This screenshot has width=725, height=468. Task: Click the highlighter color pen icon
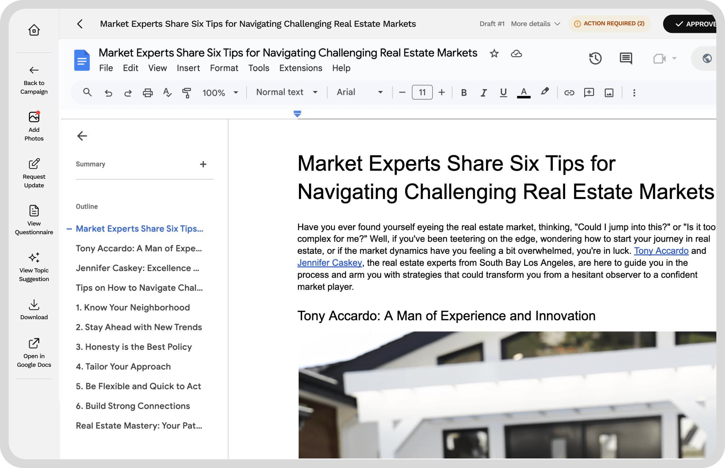coord(544,92)
